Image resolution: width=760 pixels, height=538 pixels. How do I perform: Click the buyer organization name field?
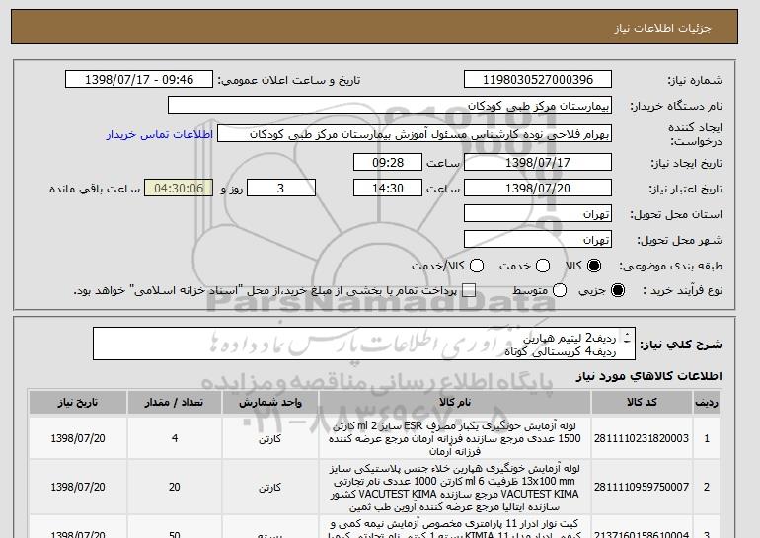click(390, 106)
